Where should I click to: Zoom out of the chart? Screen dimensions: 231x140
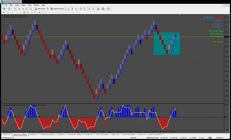[85, 9]
